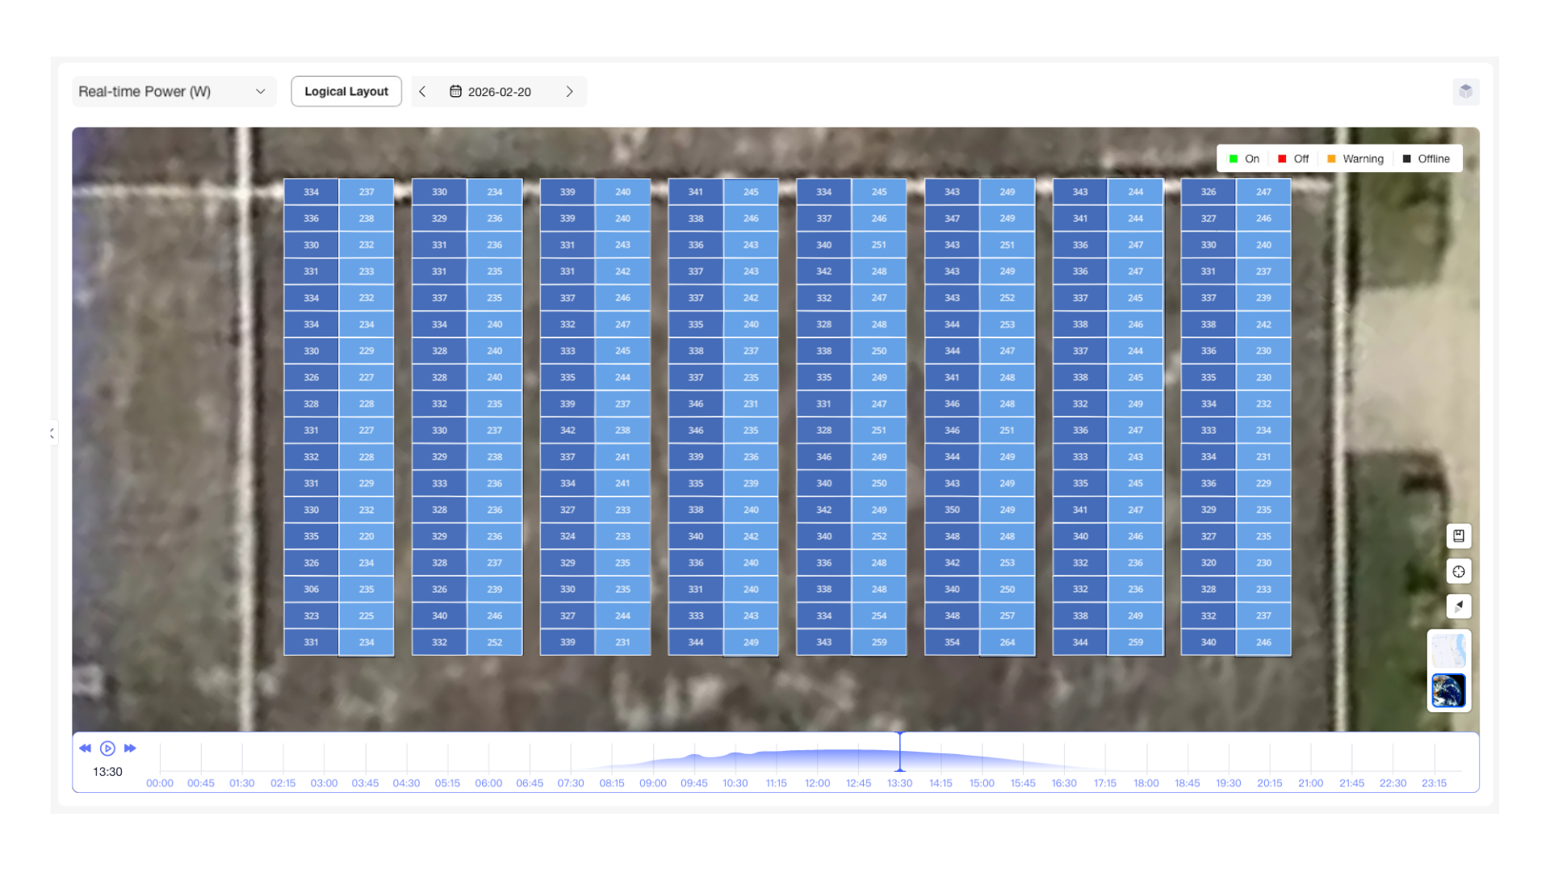This screenshot has width=1550, height=872.
Task: Click the compass orientation icon
Action: tap(1458, 606)
